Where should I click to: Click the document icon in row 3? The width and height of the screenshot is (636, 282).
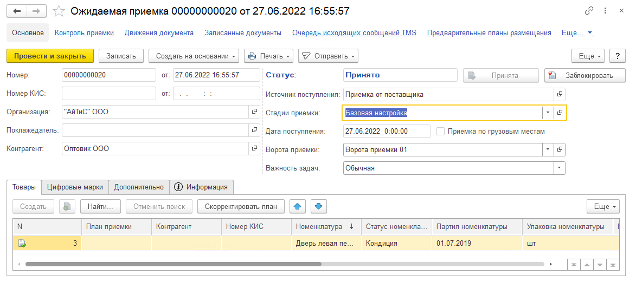coord(22,244)
